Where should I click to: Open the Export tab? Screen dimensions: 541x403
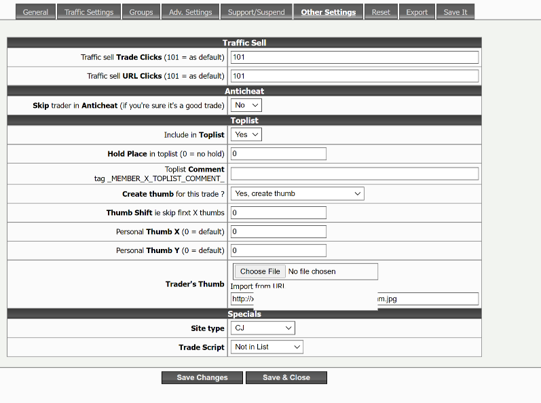pyautogui.click(x=417, y=12)
